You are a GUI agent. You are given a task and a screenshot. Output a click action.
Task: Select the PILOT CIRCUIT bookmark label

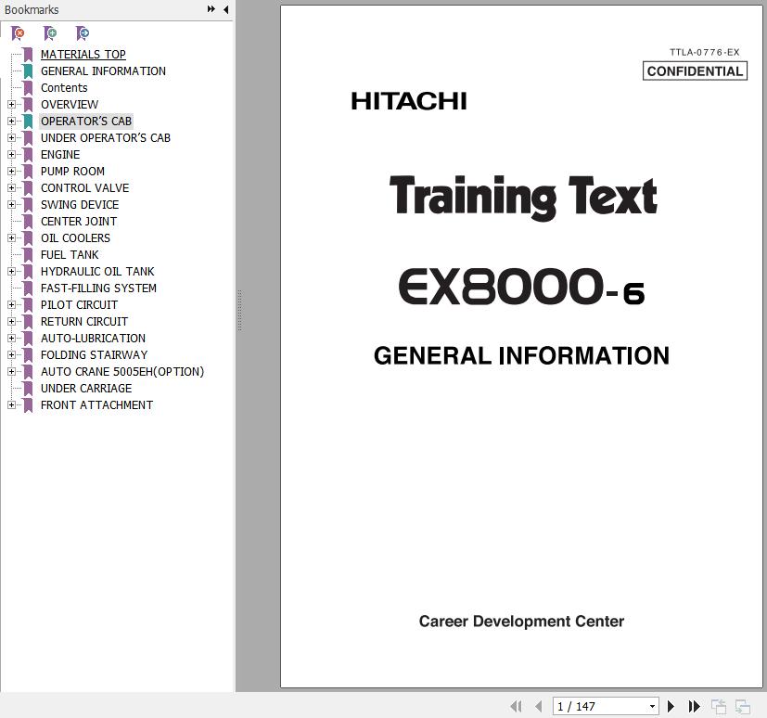pyautogui.click(x=79, y=304)
